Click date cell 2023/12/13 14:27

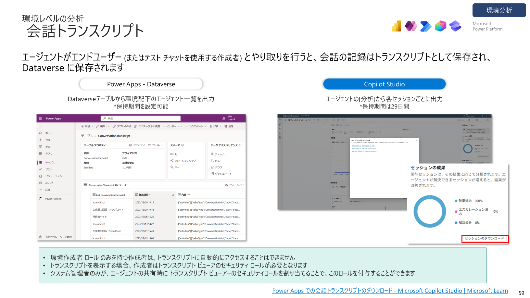click(x=145, y=224)
